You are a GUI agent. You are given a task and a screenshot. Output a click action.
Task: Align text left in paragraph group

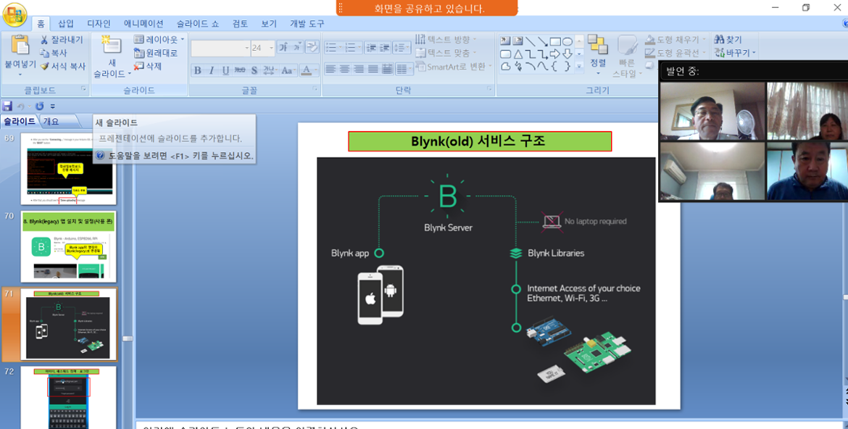click(331, 70)
